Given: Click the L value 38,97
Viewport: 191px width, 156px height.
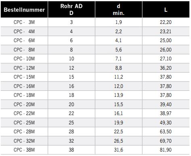Looking at the screenshot, I should tap(166, 113).
